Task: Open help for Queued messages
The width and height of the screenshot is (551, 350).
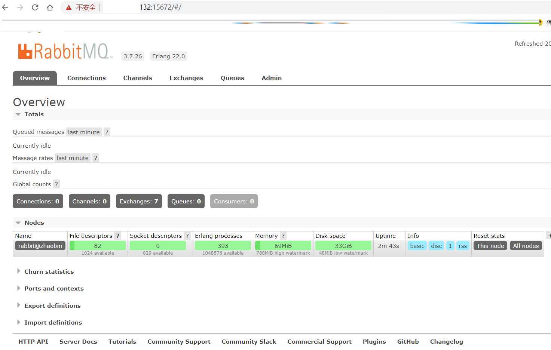Action: (107, 132)
